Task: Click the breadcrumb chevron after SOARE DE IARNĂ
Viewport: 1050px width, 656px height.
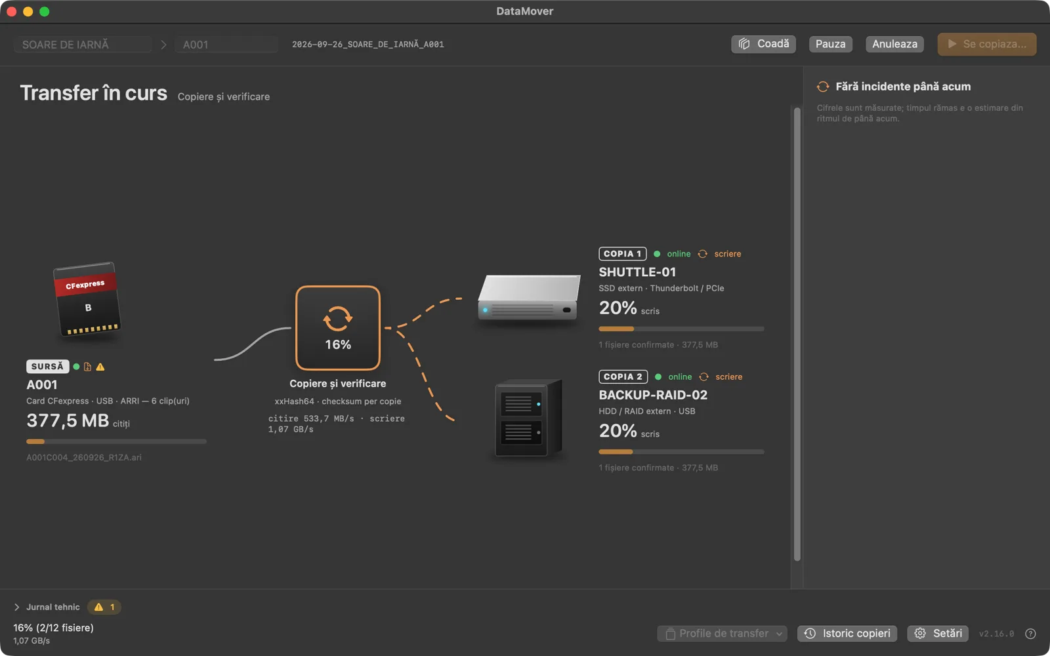Action: tap(163, 45)
